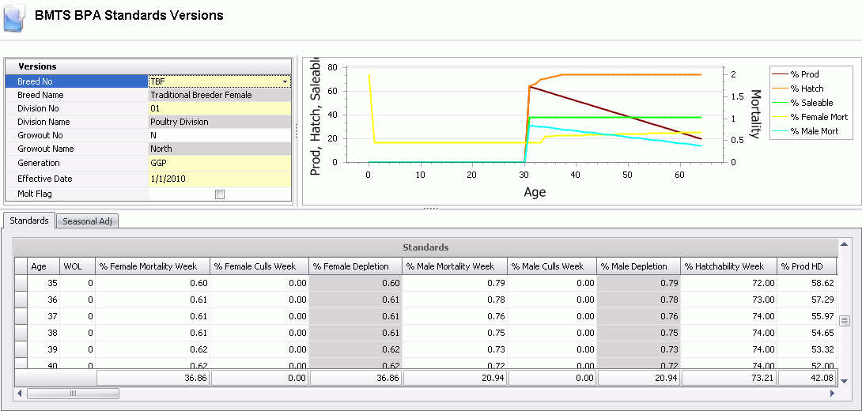The width and height of the screenshot is (862, 411).
Task: Click the Generation field showing GGP
Action: [220, 163]
